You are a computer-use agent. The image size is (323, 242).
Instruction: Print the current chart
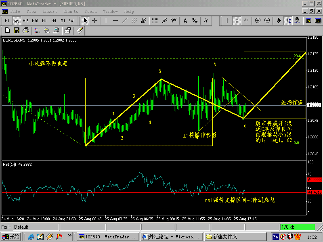[26, 31]
